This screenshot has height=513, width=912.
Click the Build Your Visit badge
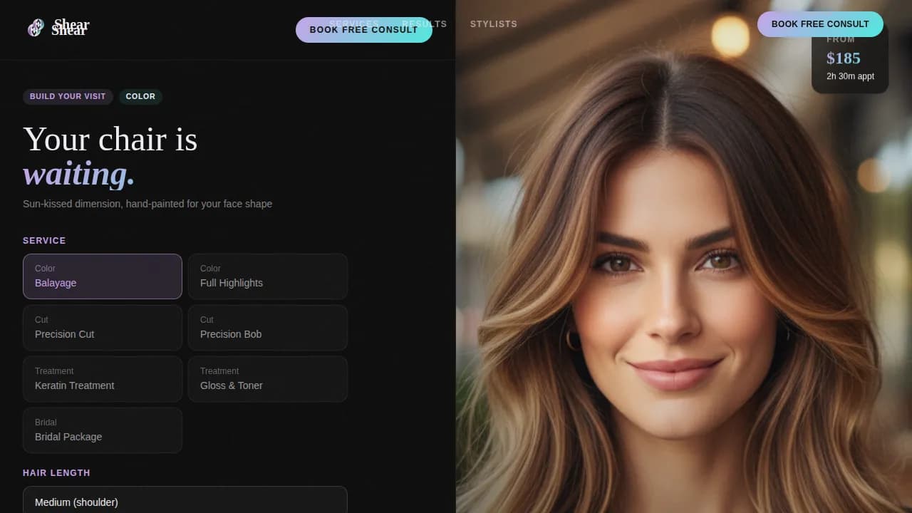coord(68,96)
